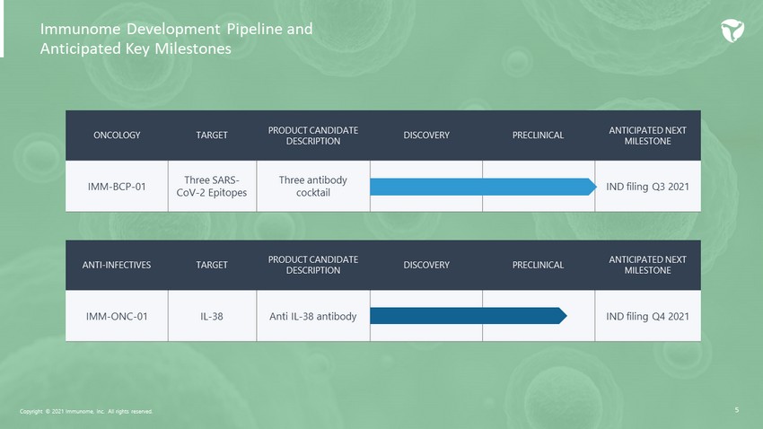Click the Anti IL-38 antibody description
This screenshot has height=429, width=763.
point(313,316)
